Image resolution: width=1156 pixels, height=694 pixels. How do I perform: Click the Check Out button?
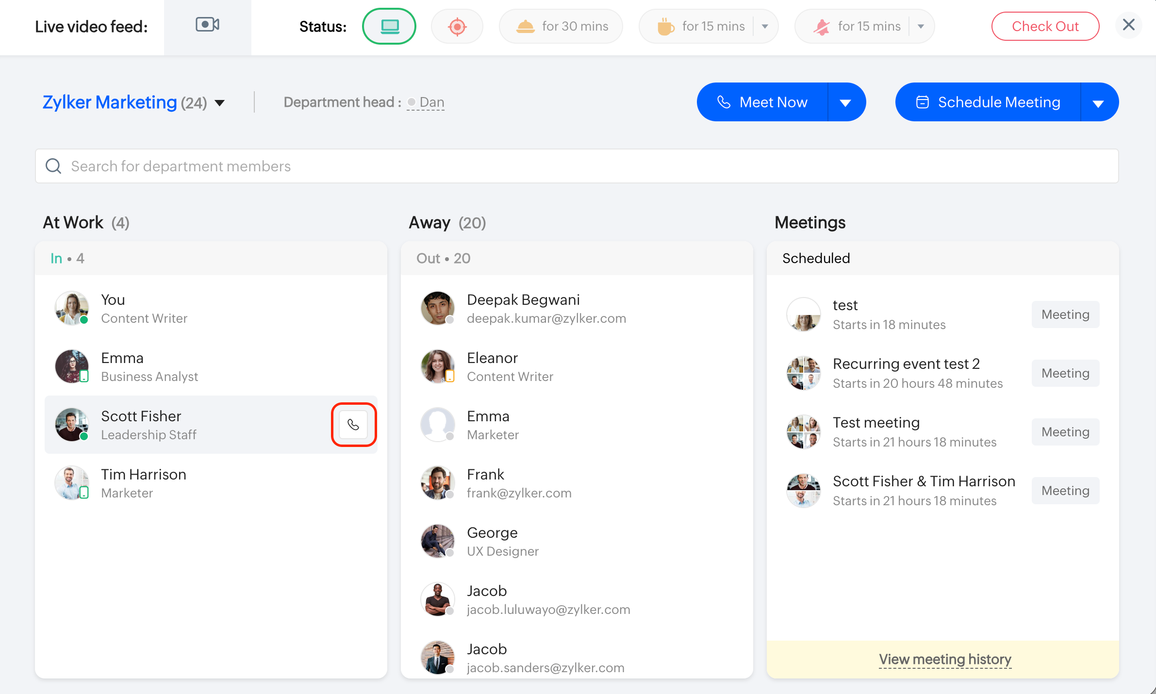click(1045, 26)
